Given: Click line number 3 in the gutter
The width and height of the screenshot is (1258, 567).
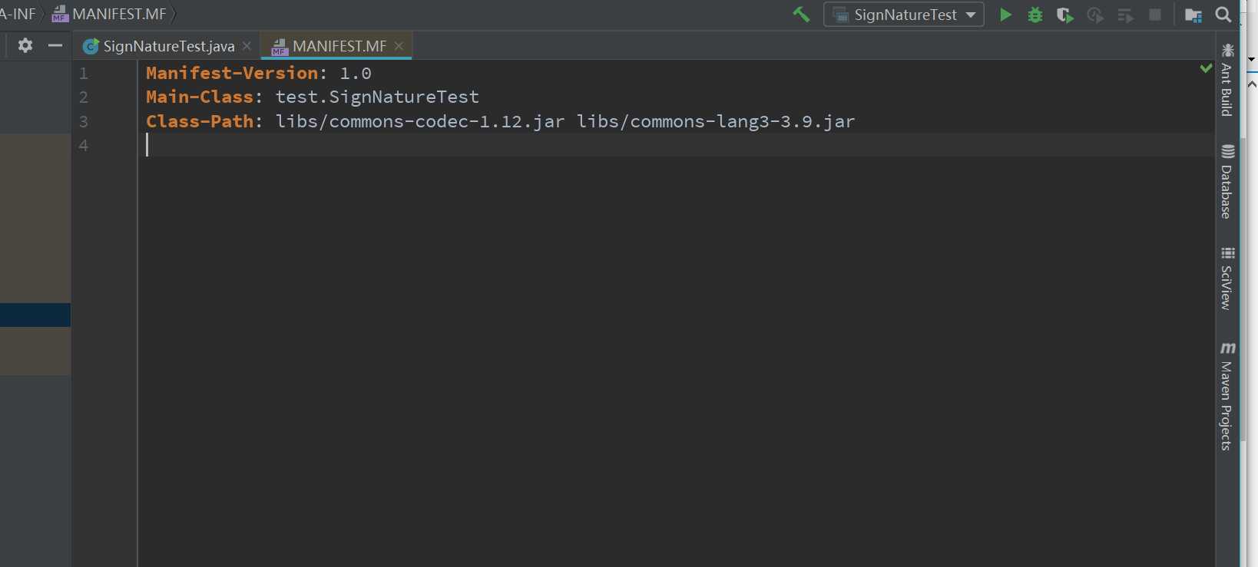Looking at the screenshot, I should [x=84, y=121].
